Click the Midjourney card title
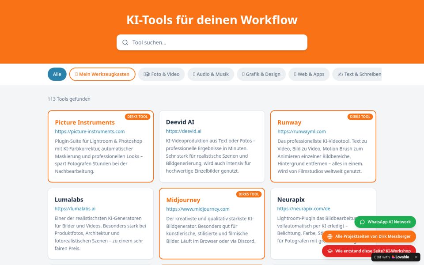This screenshot has height=265, width=424. click(x=183, y=200)
